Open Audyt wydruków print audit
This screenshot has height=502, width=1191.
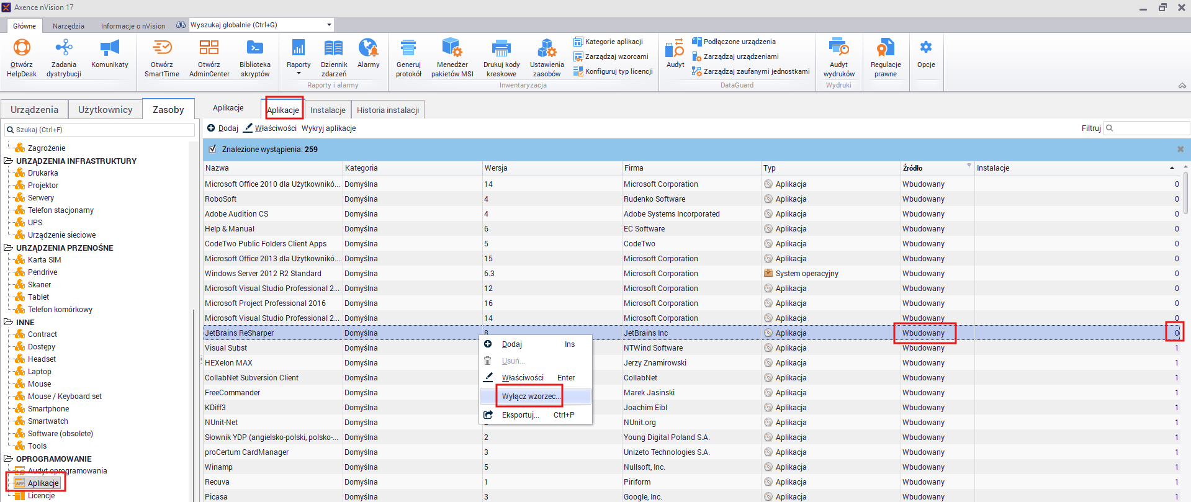pos(839,58)
